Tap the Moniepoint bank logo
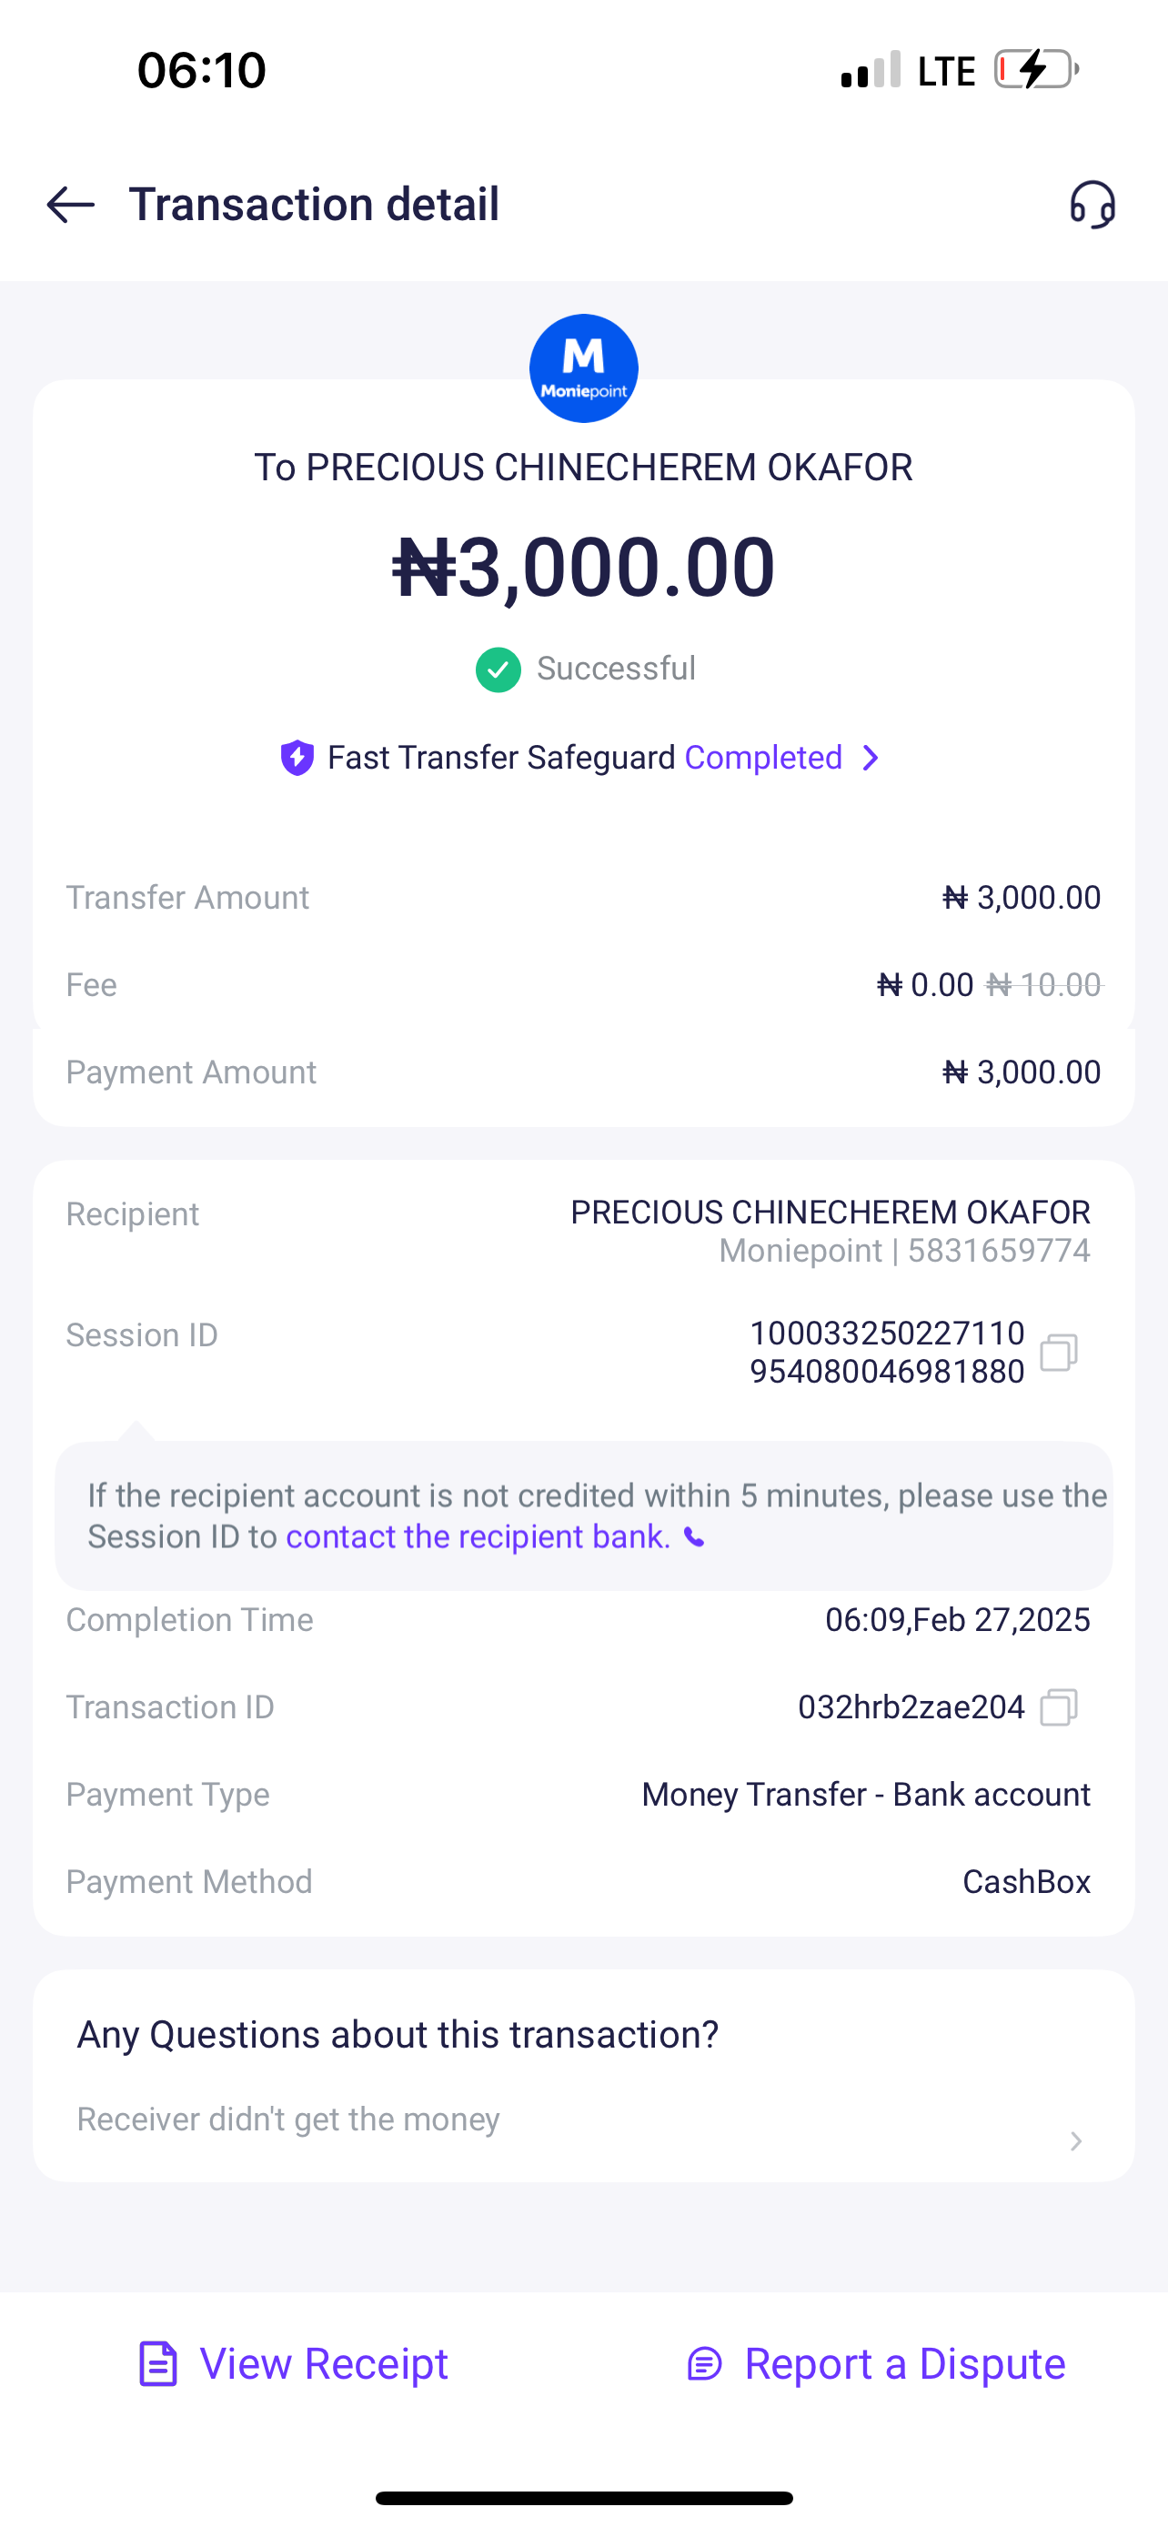 [x=583, y=368]
